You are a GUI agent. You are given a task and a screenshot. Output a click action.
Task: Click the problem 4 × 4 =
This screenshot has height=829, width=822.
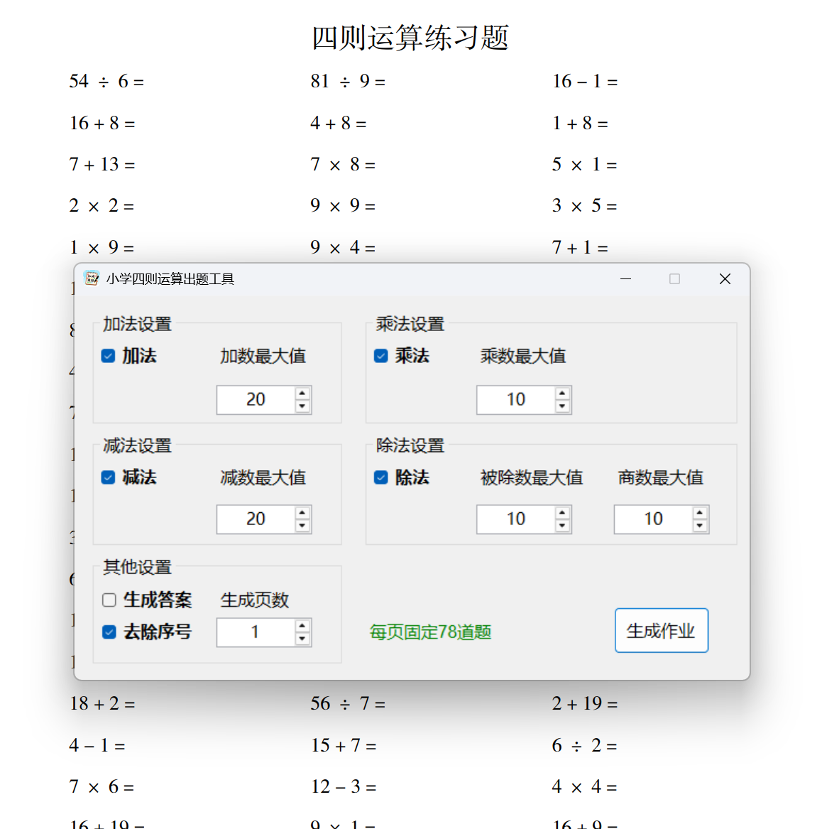(584, 786)
